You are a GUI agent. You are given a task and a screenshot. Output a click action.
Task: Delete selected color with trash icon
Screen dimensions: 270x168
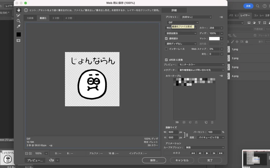coord(212,122)
